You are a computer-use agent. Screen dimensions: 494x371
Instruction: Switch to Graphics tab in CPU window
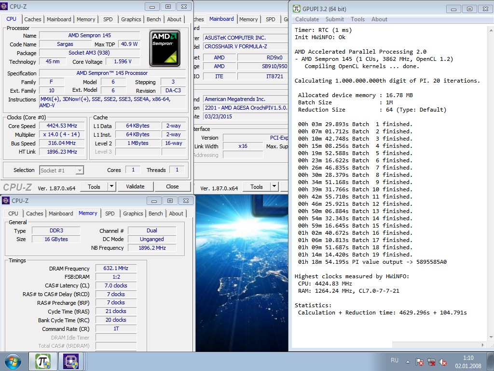(131, 19)
